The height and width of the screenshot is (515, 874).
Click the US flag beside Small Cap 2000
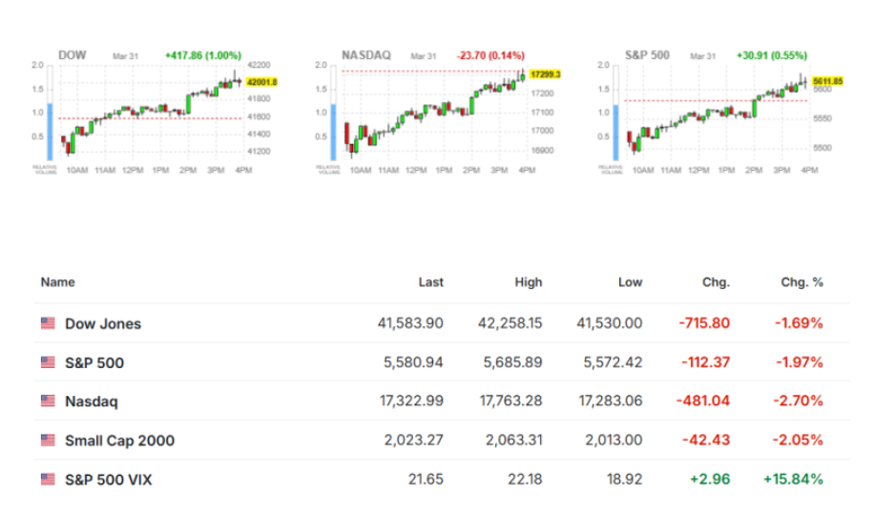(x=48, y=441)
